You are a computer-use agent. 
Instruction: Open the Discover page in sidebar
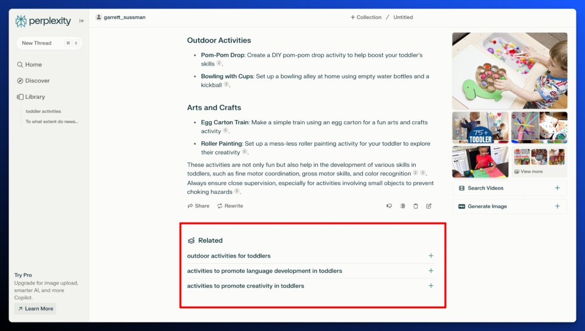click(x=37, y=81)
